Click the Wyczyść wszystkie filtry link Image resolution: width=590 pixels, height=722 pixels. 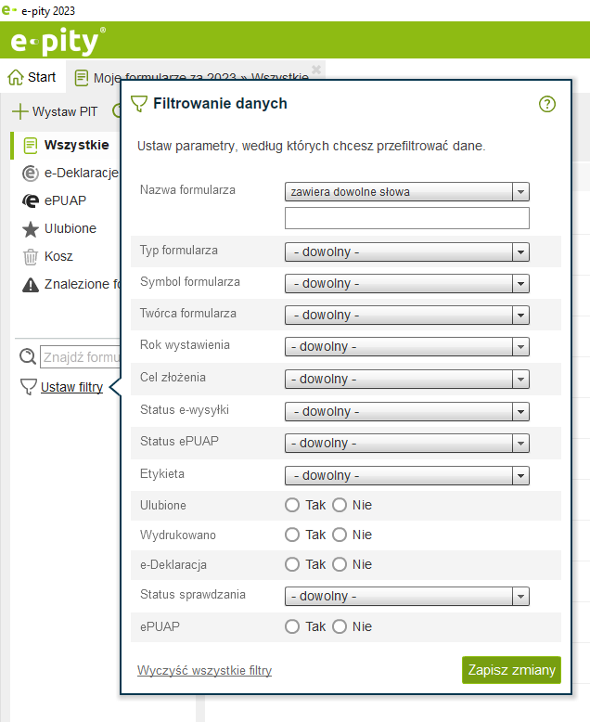coord(204,670)
